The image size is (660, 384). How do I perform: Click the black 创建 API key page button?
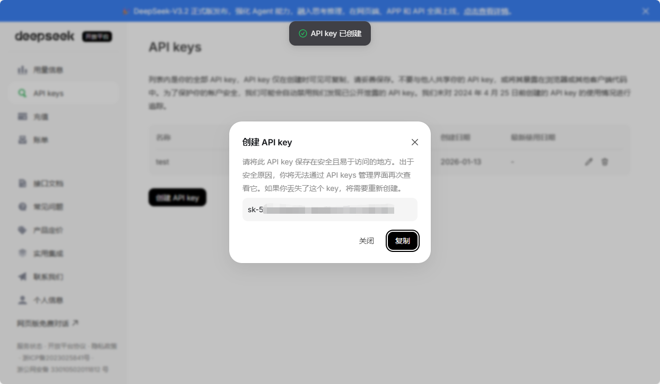click(x=177, y=198)
